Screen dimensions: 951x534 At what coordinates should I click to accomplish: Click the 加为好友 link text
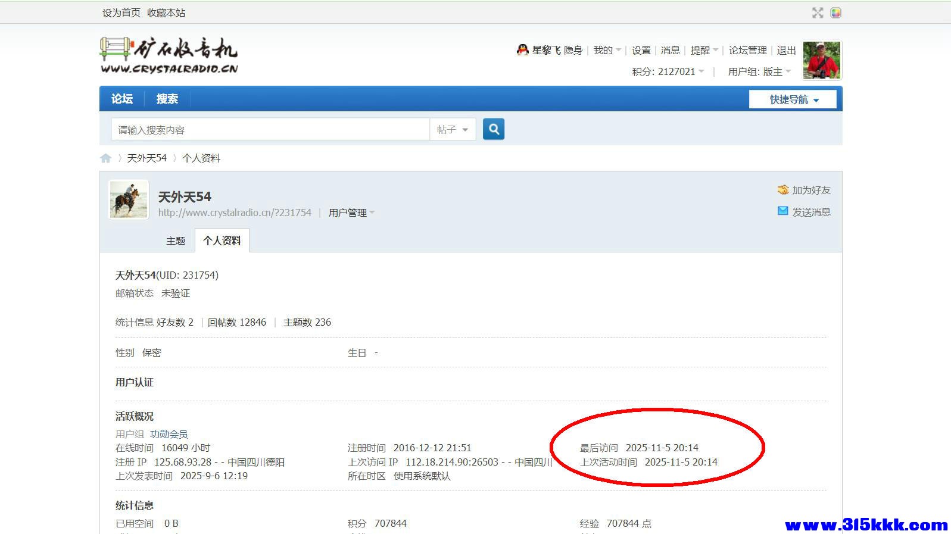(811, 190)
